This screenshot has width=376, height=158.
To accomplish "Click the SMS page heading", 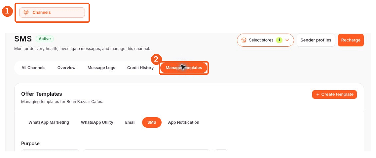I will pos(23,39).
